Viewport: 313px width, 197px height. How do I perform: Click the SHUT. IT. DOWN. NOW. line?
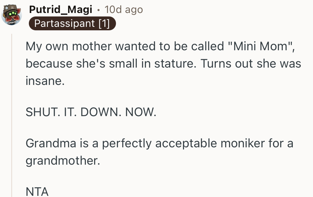[x=91, y=112]
